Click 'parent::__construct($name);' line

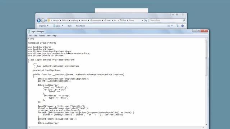54,81
